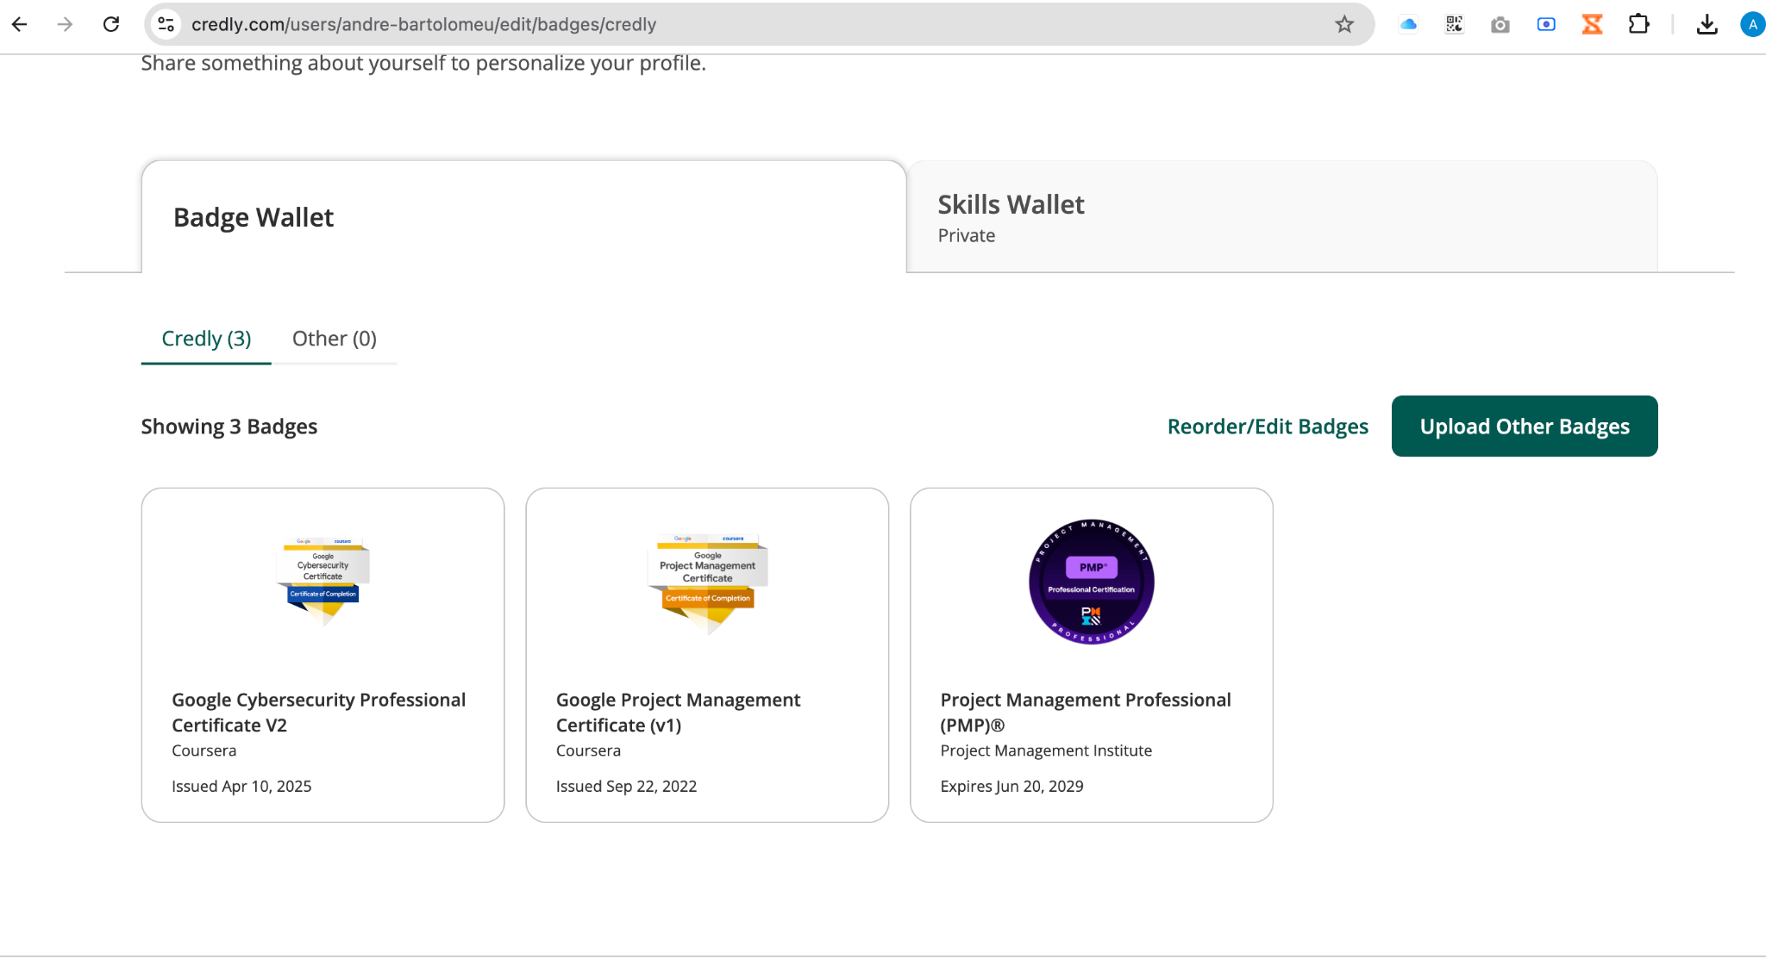Go forward in browser history
The height and width of the screenshot is (959, 1766).
point(65,24)
